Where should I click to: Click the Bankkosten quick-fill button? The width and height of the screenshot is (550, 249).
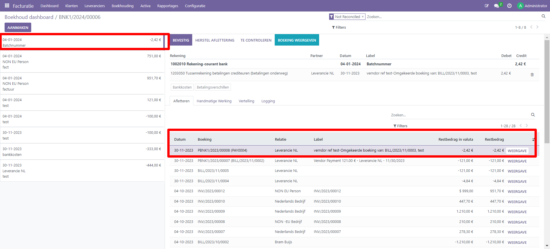(x=182, y=87)
